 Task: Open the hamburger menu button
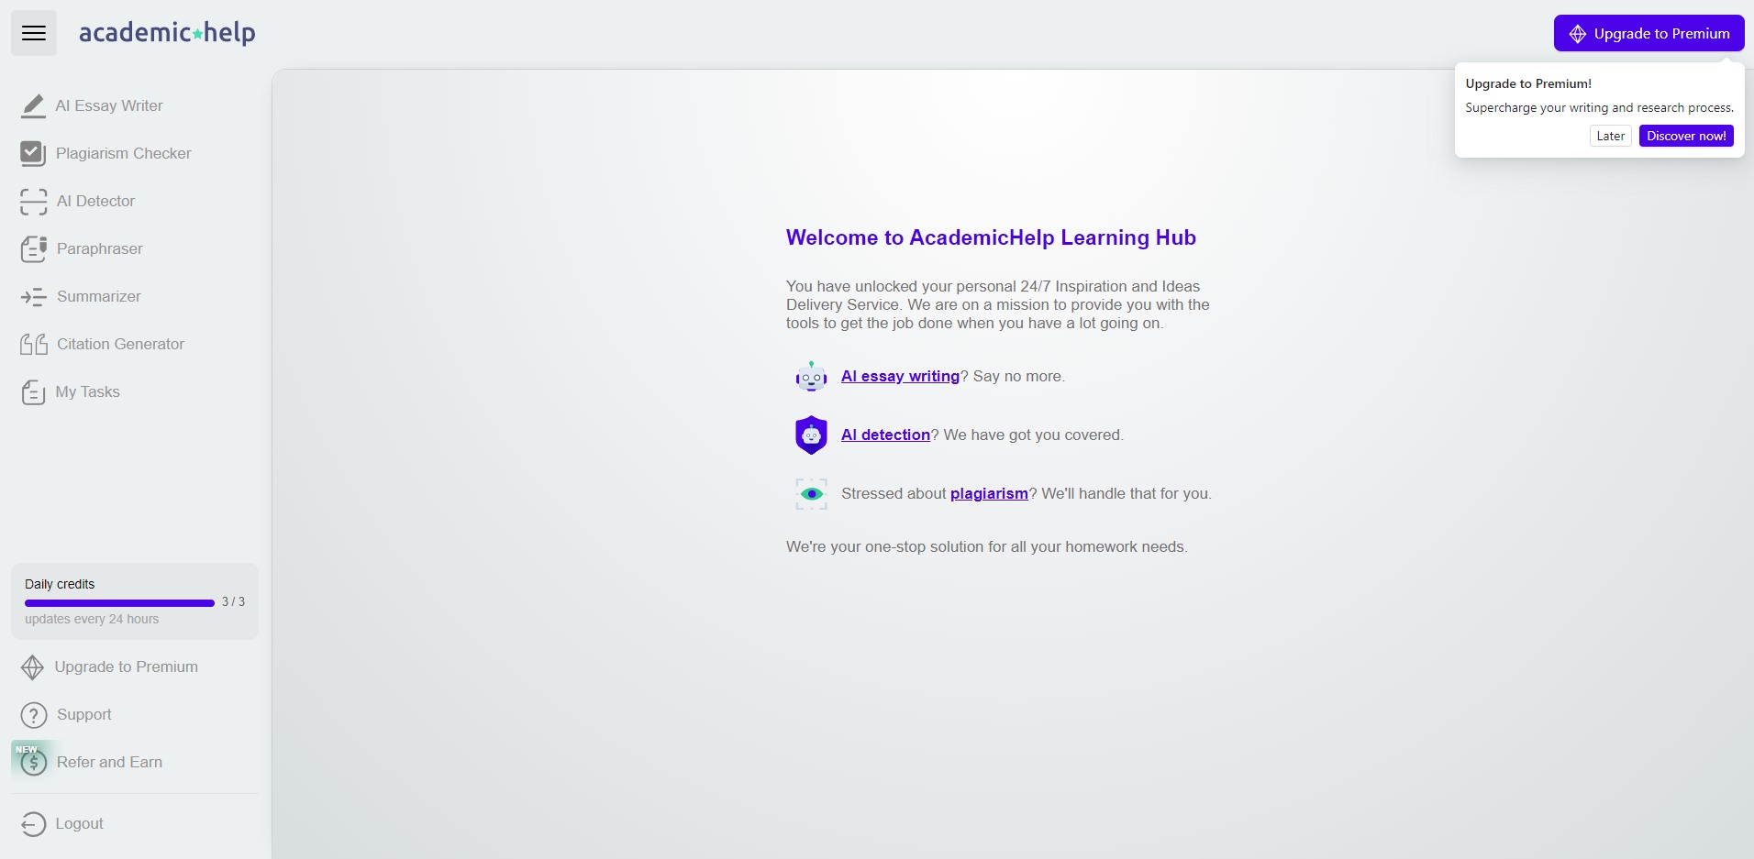tap(34, 33)
